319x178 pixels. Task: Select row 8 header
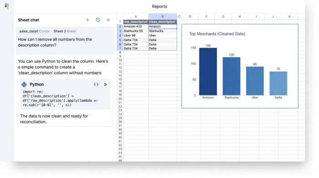pos(120,52)
